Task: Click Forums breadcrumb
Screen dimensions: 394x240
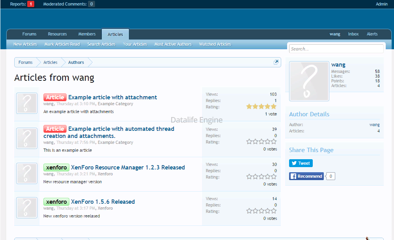Action: [x=25, y=62]
